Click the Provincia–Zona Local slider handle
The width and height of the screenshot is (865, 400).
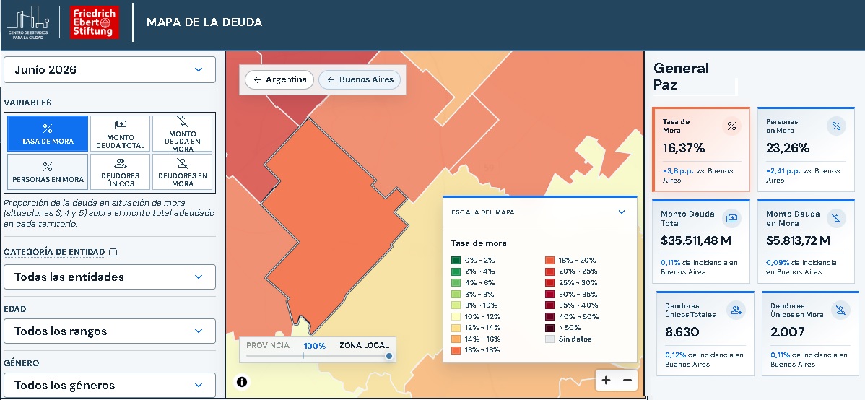389,356
